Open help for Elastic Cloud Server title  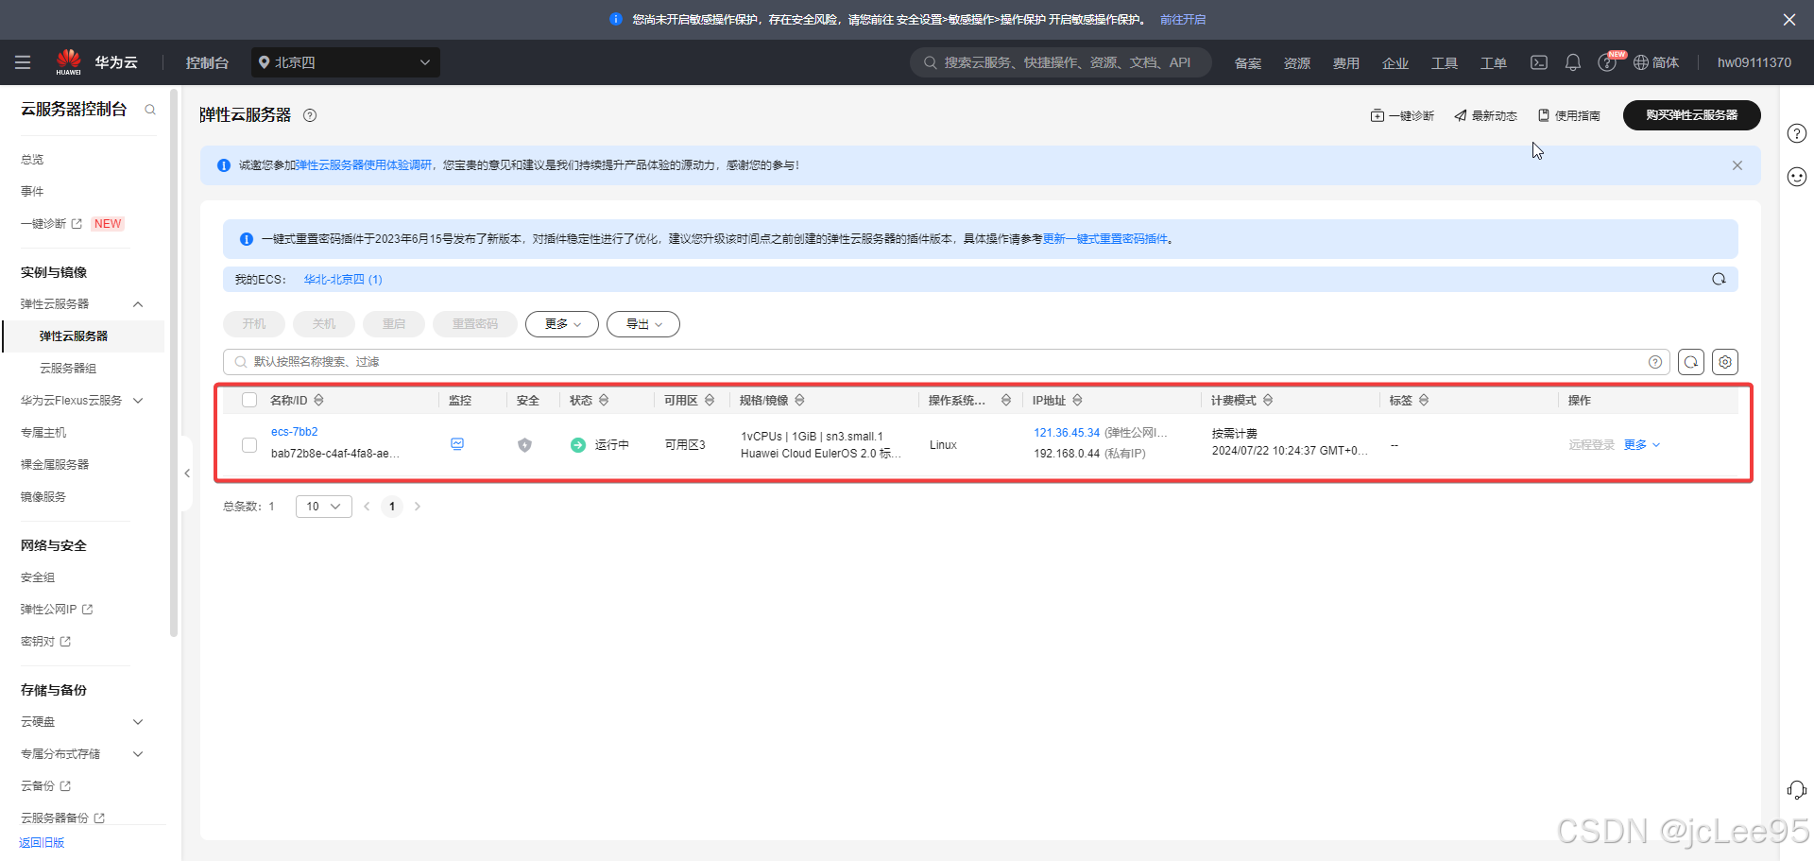(x=310, y=115)
